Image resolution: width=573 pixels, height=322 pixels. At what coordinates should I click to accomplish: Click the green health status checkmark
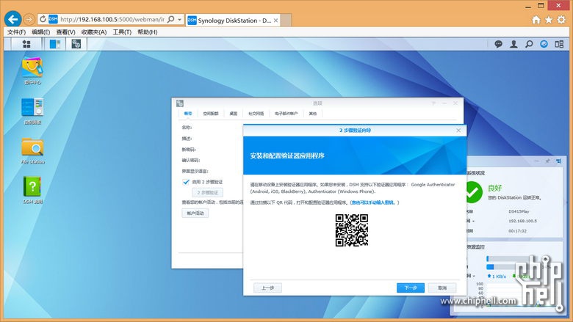click(x=474, y=192)
